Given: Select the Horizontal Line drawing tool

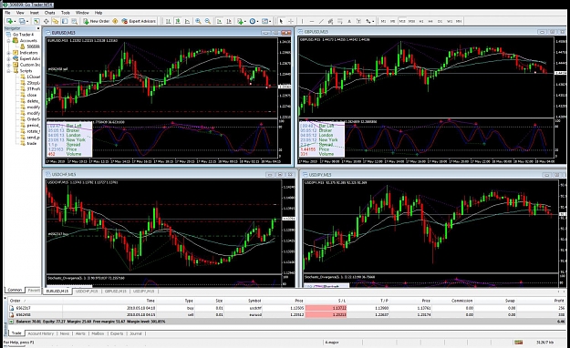Looking at the screenshot, I should (x=312, y=22).
